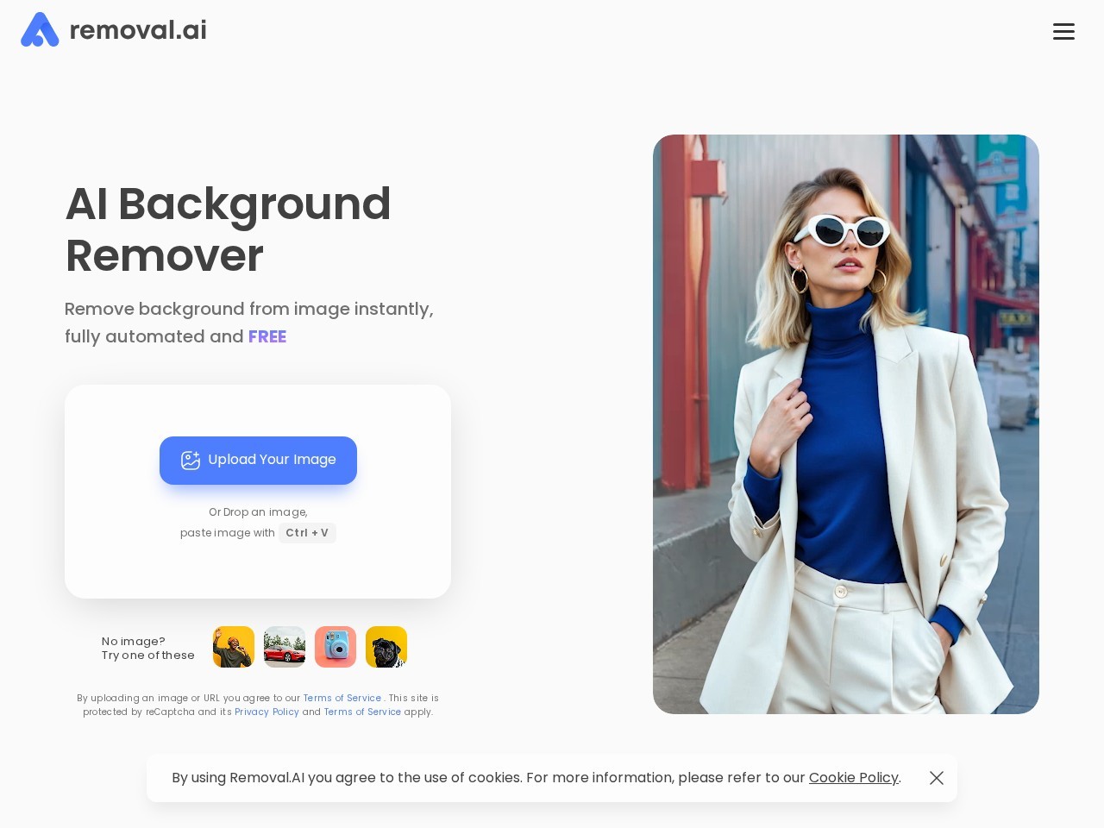The height and width of the screenshot is (828, 1104).
Task: Try the waving man sample image
Action: point(234,647)
